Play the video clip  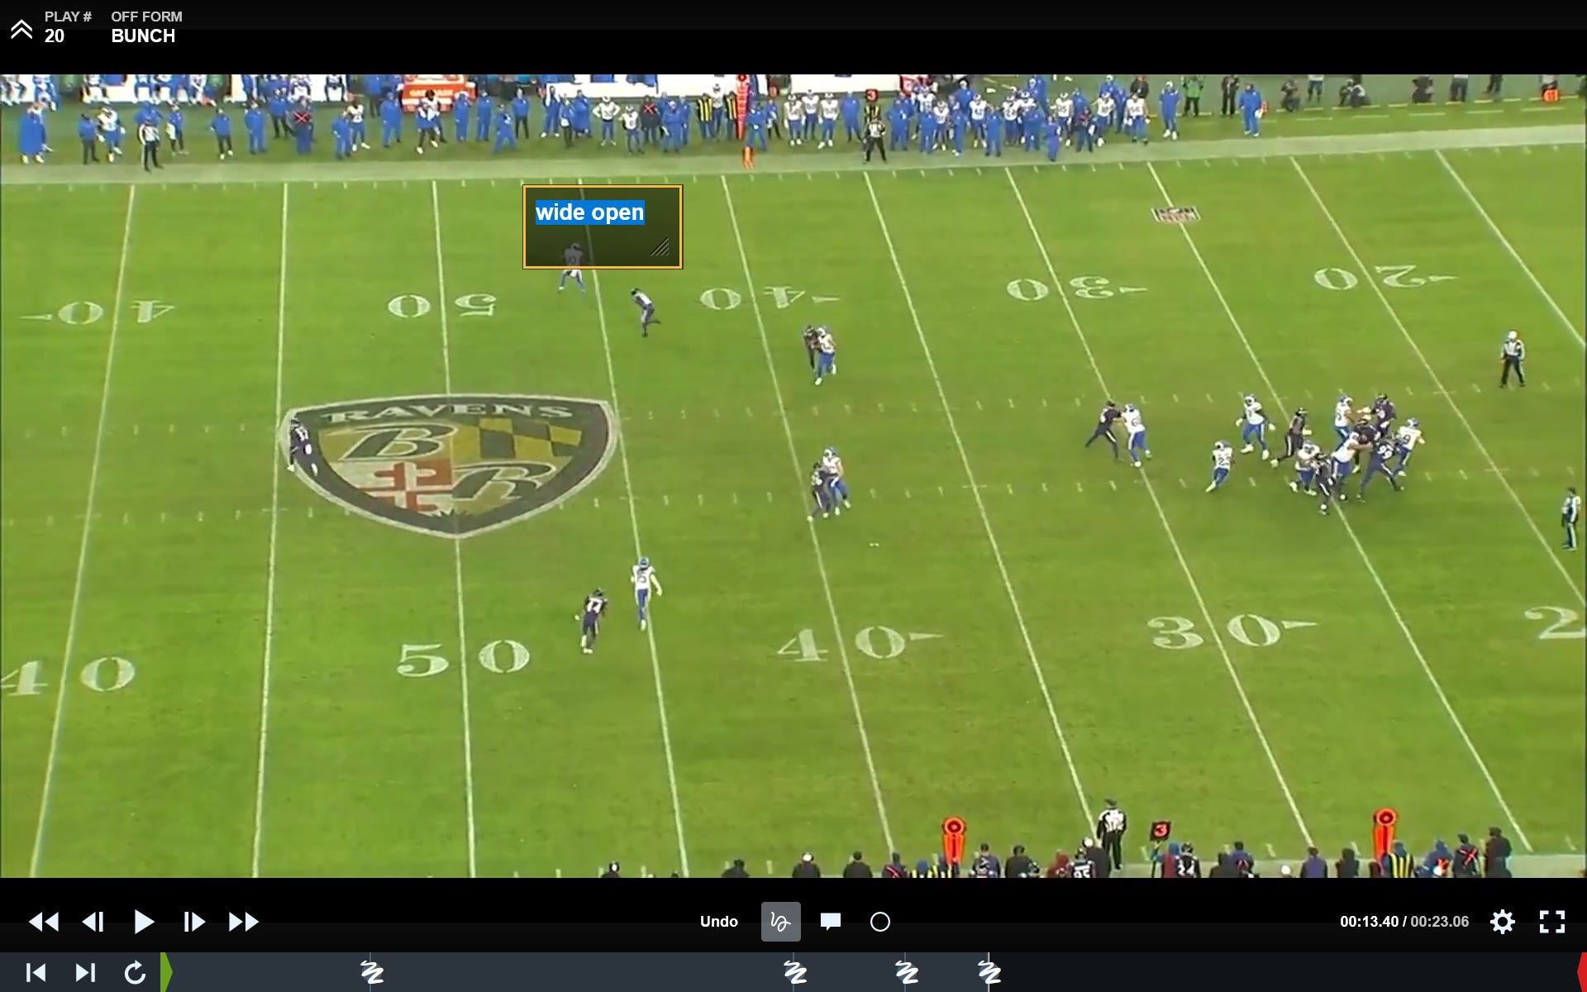(x=144, y=922)
